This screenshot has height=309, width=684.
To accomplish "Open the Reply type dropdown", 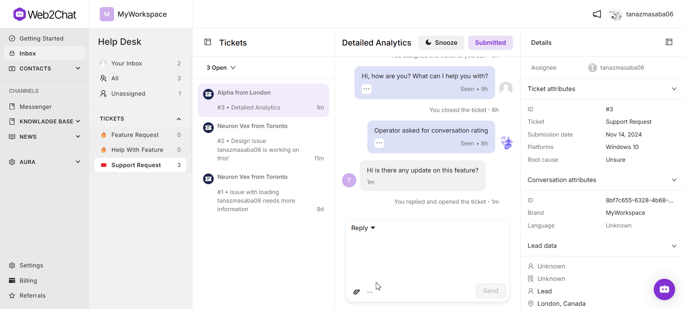I will pos(363,228).
